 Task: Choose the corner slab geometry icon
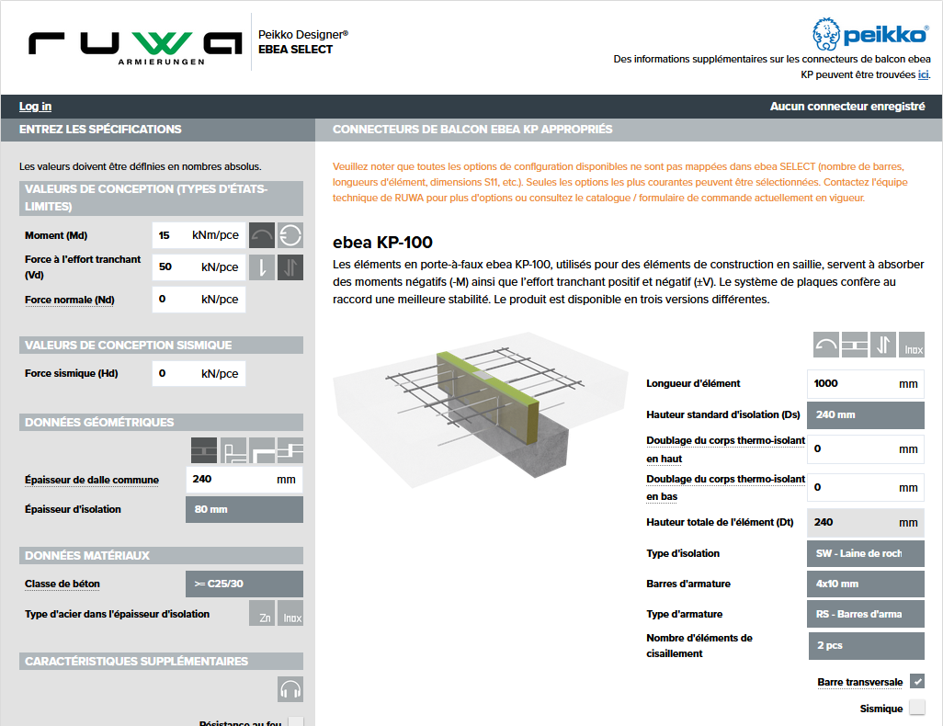coord(262,450)
